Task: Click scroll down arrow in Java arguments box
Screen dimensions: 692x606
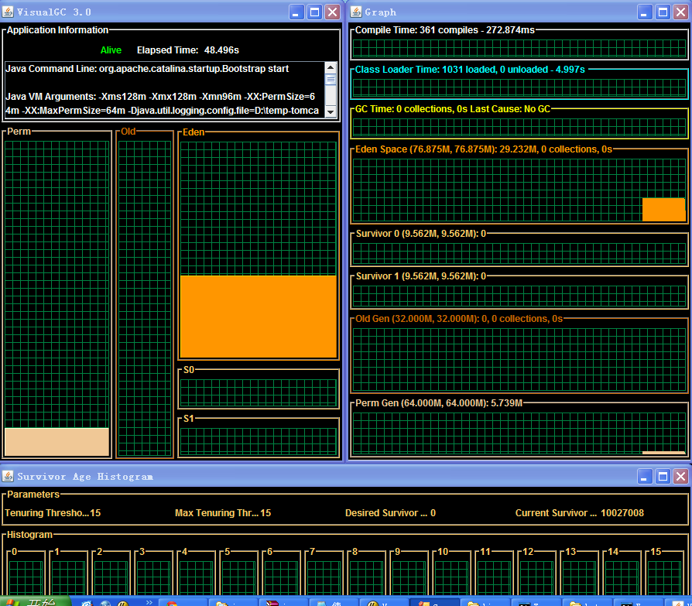Action: [331, 111]
